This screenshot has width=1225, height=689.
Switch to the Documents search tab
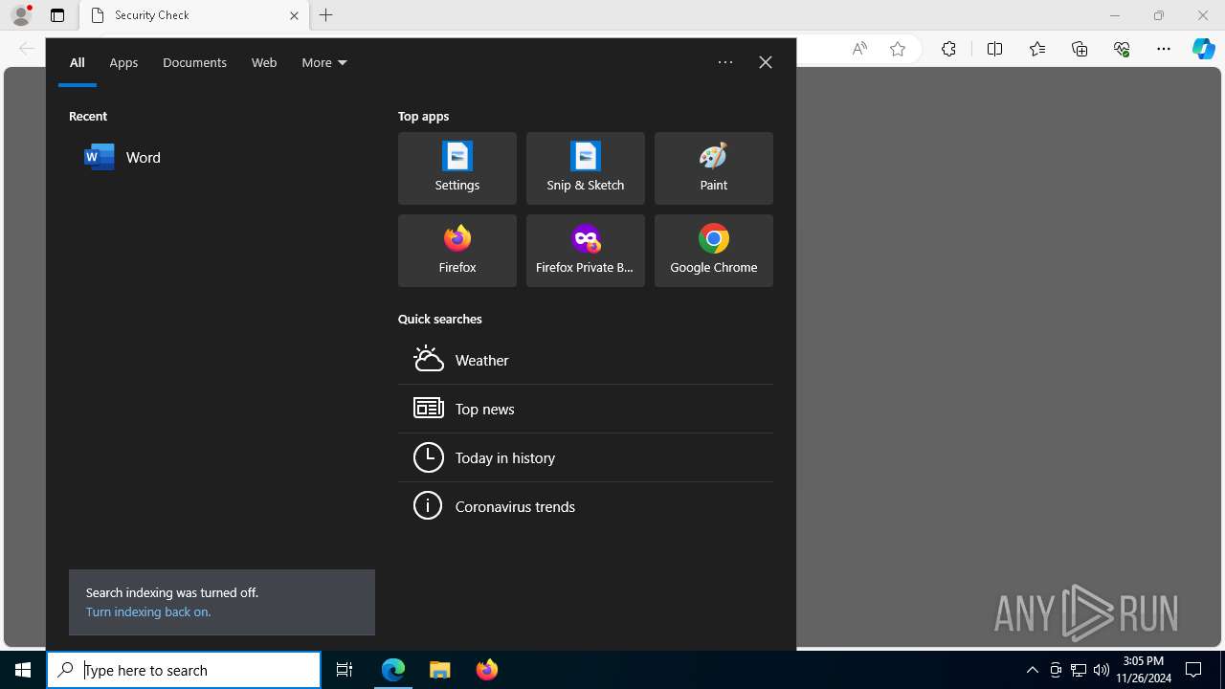coord(194,62)
